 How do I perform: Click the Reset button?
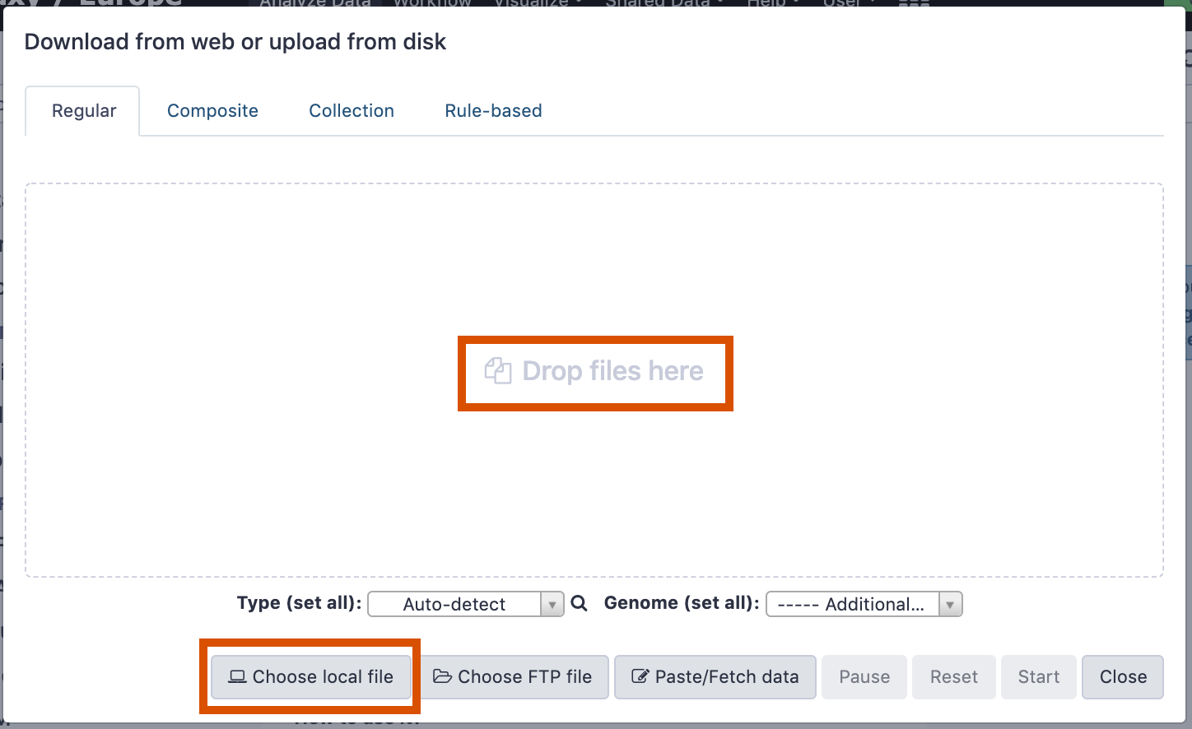953,677
